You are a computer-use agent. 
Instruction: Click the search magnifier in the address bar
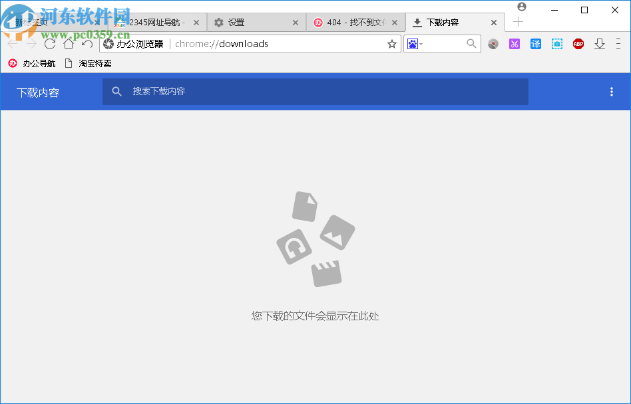point(471,44)
